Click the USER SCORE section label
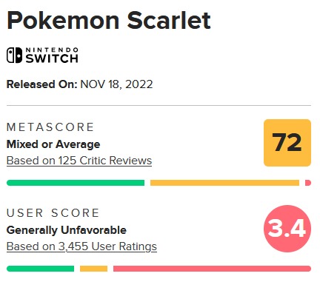320x282 pixels. click(x=53, y=213)
